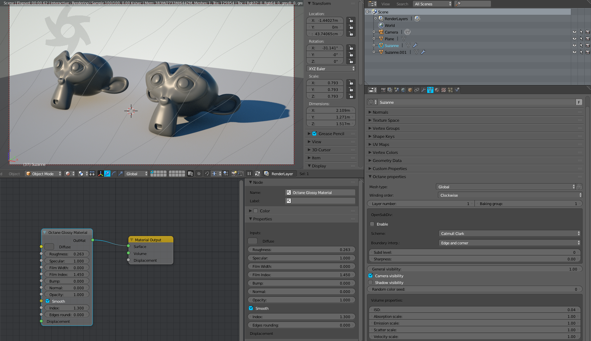Open the Global transform orientation dropdown
Viewport: 591px width, 341px height.
(x=137, y=174)
